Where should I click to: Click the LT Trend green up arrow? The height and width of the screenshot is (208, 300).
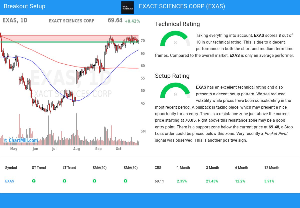pyautogui.click(x=64, y=181)
